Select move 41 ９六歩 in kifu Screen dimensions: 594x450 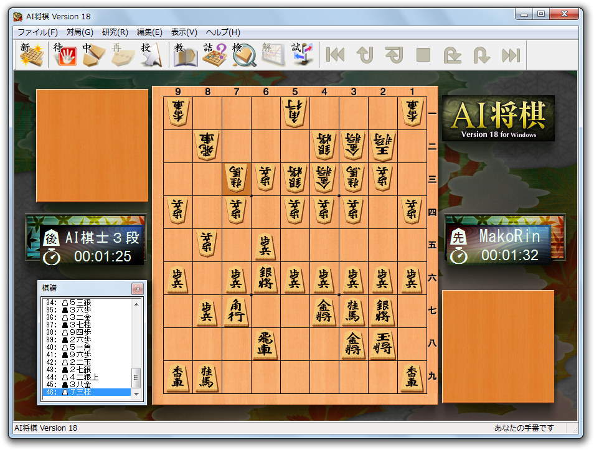[87, 355]
